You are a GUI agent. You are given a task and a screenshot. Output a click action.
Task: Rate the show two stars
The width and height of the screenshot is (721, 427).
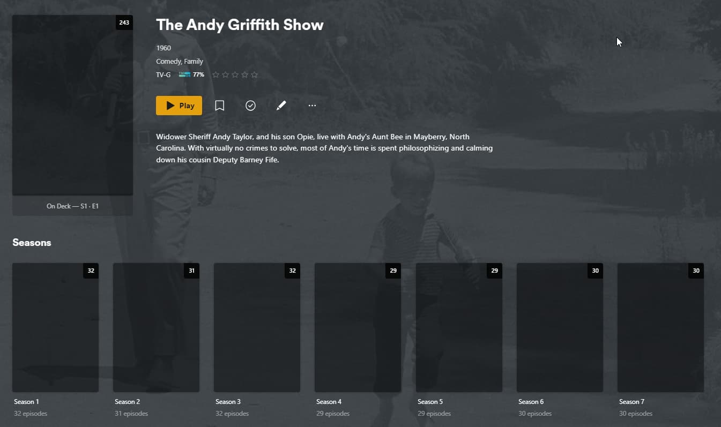(x=225, y=75)
